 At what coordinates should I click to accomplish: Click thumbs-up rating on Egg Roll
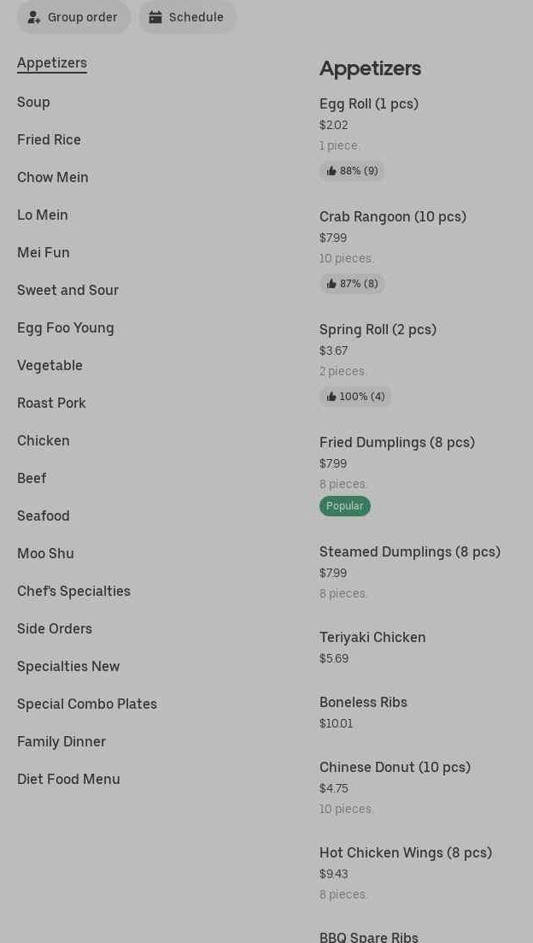click(x=352, y=171)
